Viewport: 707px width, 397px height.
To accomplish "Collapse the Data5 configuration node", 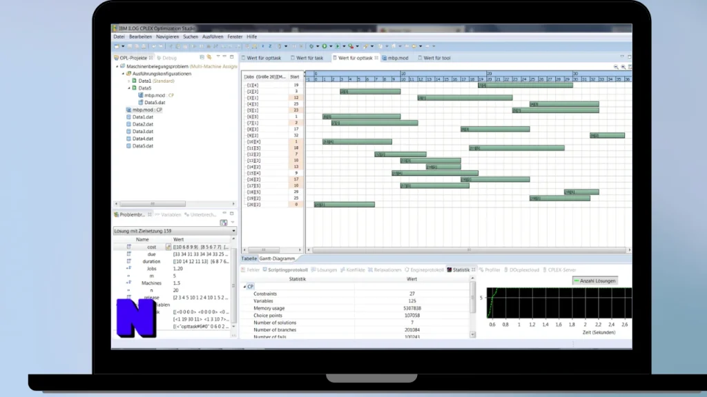I will (129, 88).
